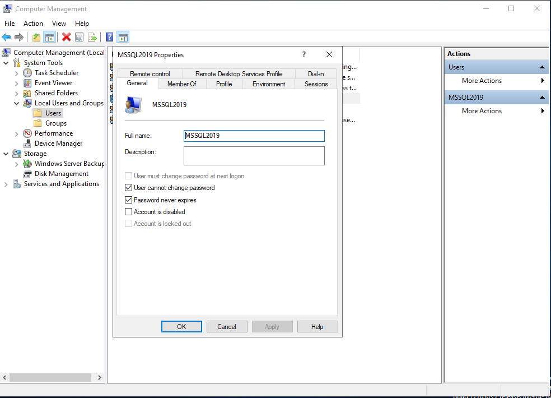
Task: Click the Services and Applications icon
Action: click(16, 184)
